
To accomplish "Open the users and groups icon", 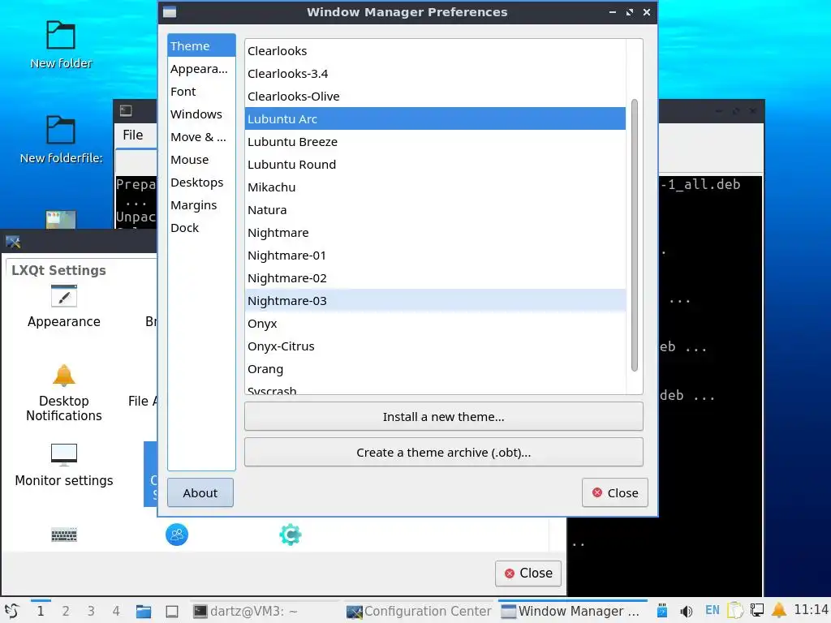I will point(177,535).
